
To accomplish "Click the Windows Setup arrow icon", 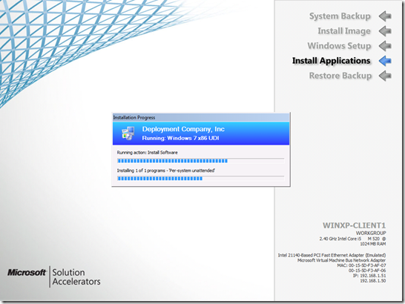I will [x=385, y=46].
